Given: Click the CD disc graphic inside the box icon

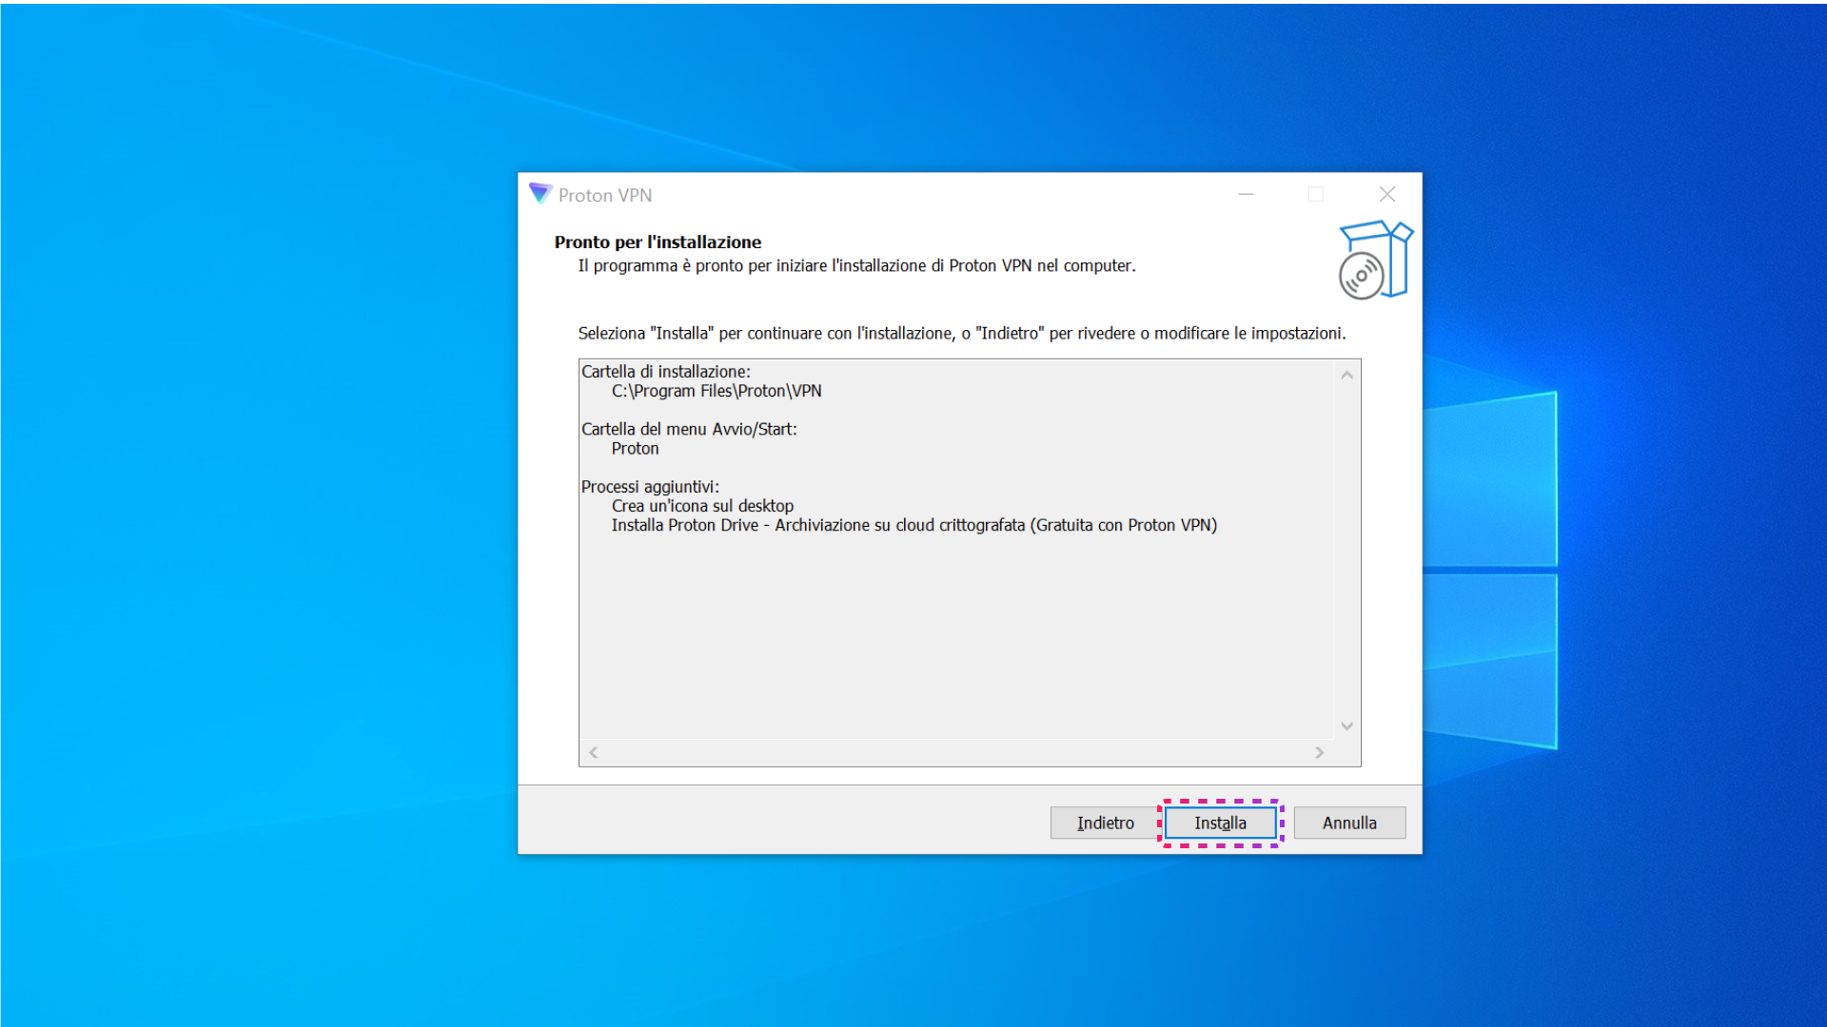Looking at the screenshot, I should (1359, 275).
